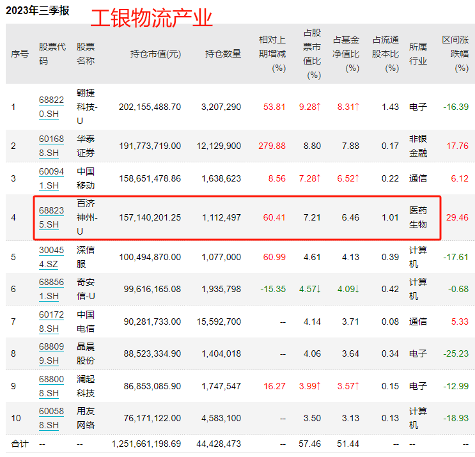This screenshot has width=475, height=457.
Task: Click the 占流通股本比(%) column header
Action: pos(385,54)
